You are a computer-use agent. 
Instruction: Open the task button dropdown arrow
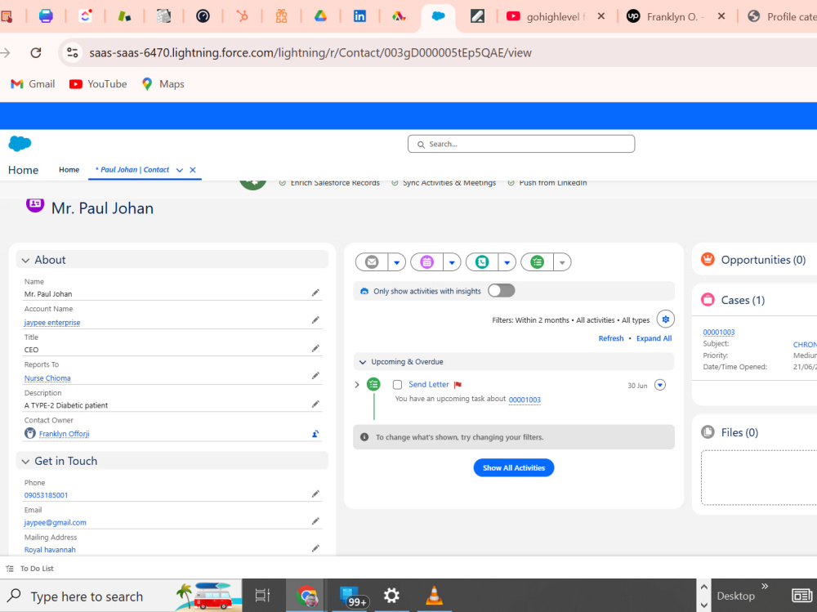pos(562,262)
